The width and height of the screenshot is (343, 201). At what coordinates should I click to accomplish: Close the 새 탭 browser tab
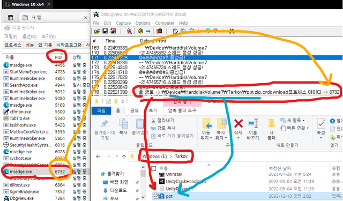click(86, 18)
